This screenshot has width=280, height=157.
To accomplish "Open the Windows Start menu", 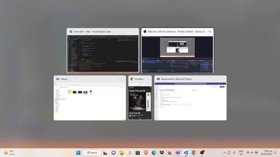I will pyautogui.click(x=78, y=153).
